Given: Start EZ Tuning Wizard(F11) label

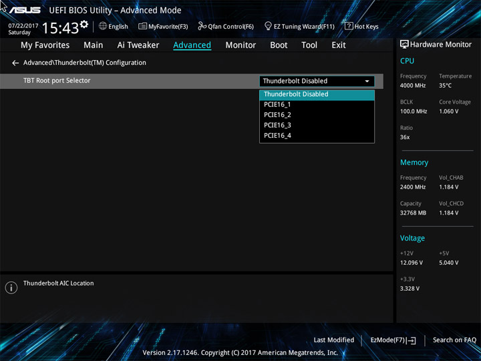Looking at the screenshot, I should pyautogui.click(x=304, y=27).
